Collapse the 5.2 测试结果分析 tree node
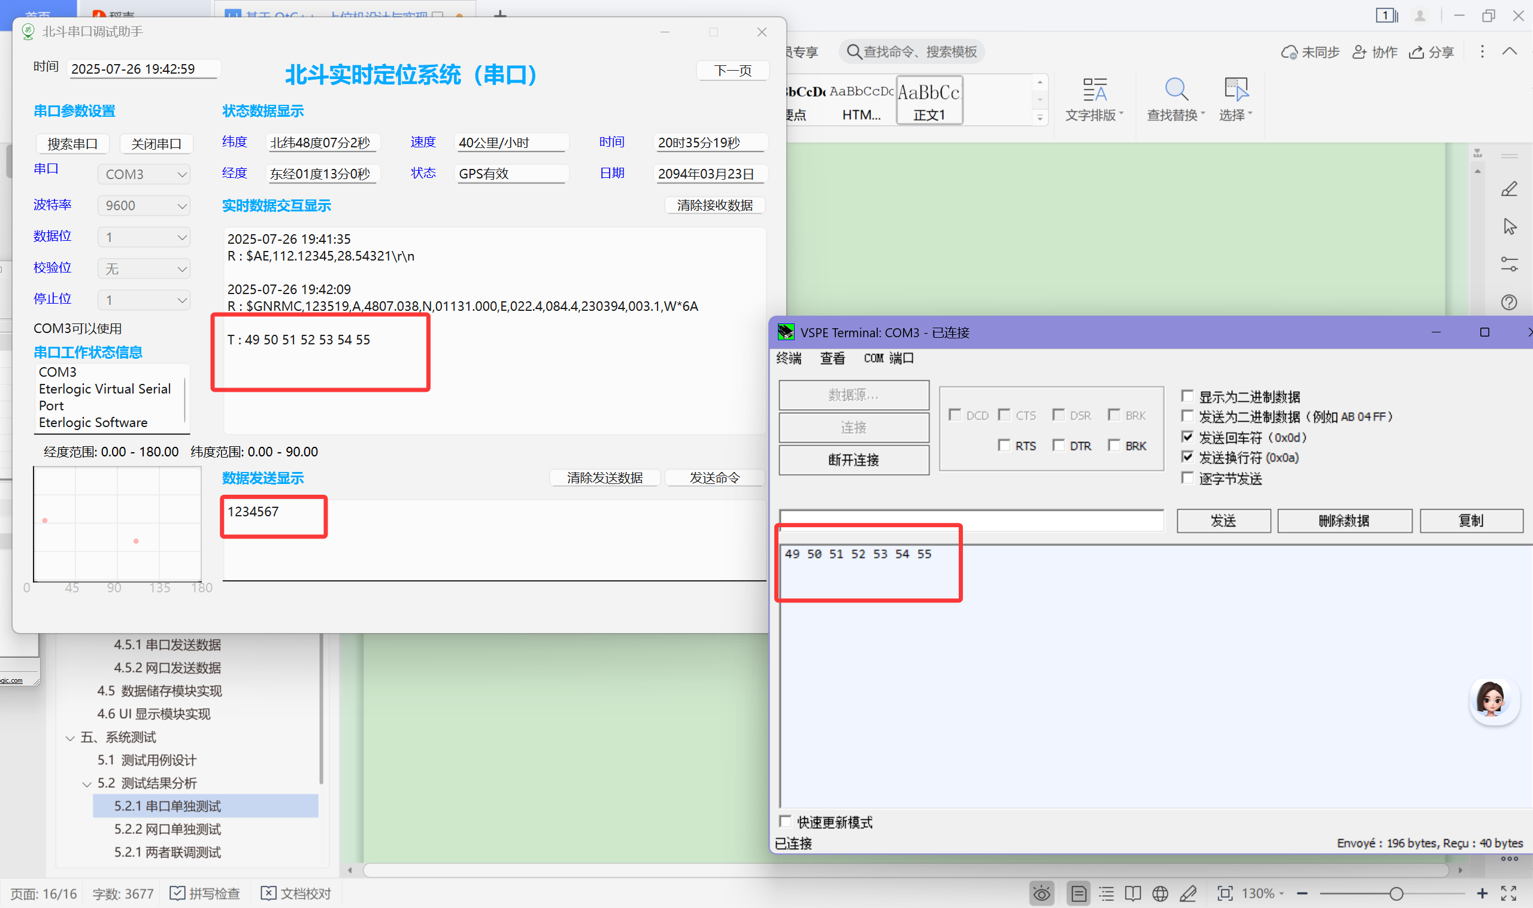Image resolution: width=1533 pixels, height=908 pixels. click(87, 784)
